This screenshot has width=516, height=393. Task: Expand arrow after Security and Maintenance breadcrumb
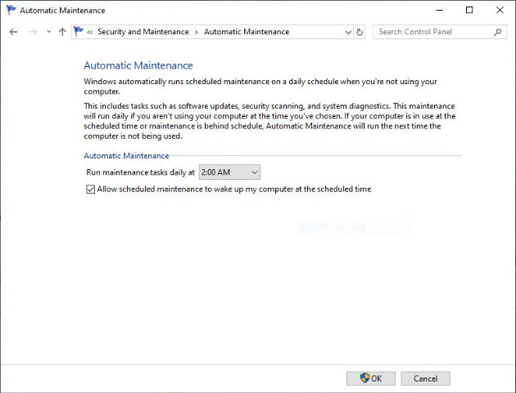pyautogui.click(x=197, y=32)
